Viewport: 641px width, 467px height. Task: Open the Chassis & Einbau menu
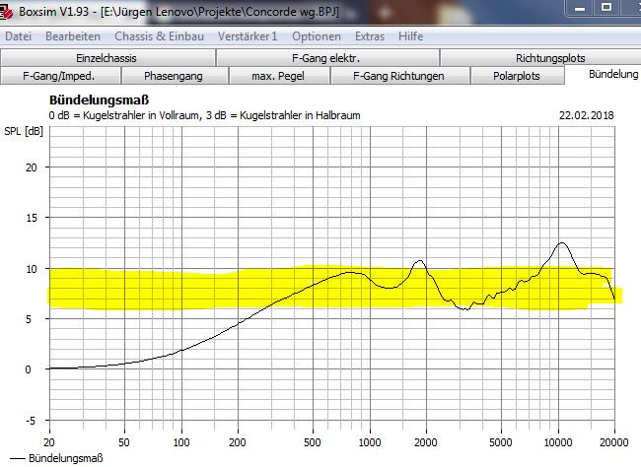click(160, 36)
